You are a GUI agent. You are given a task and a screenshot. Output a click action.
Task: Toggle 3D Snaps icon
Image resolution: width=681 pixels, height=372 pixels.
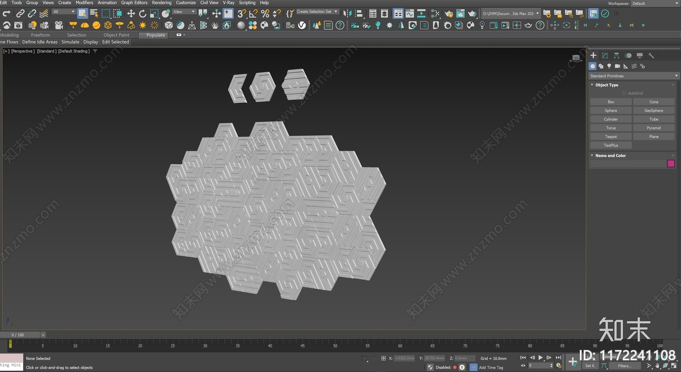click(x=242, y=14)
